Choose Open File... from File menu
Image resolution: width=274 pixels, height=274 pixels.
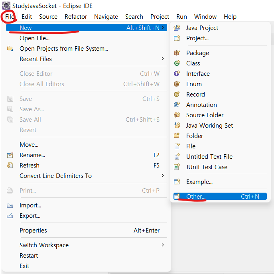point(87,38)
